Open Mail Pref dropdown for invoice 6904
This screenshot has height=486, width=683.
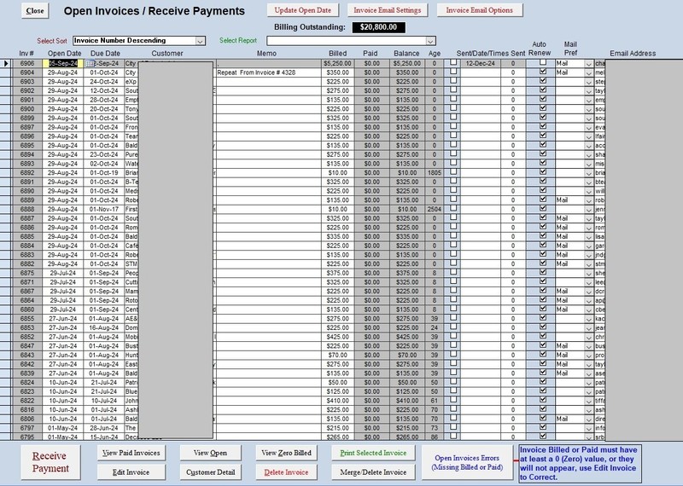click(589, 72)
